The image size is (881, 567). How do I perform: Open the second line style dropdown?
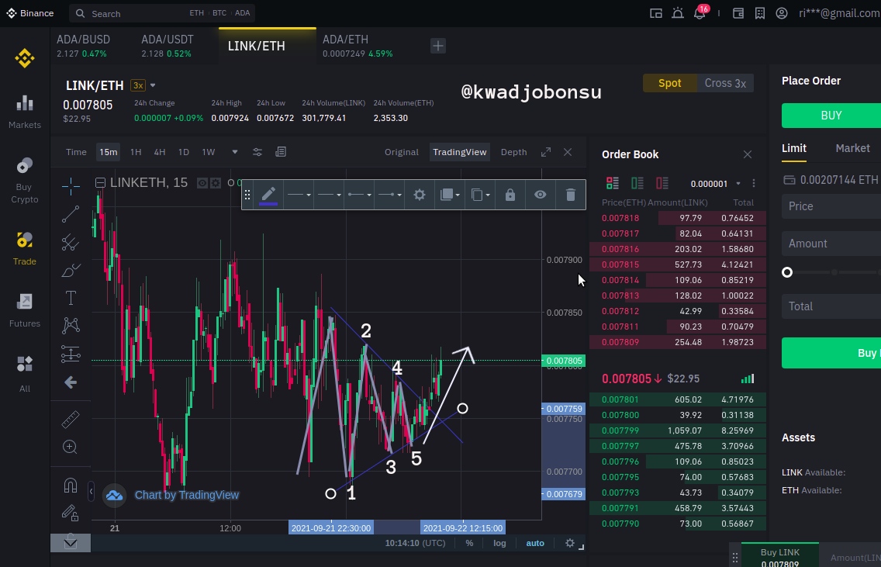point(329,195)
